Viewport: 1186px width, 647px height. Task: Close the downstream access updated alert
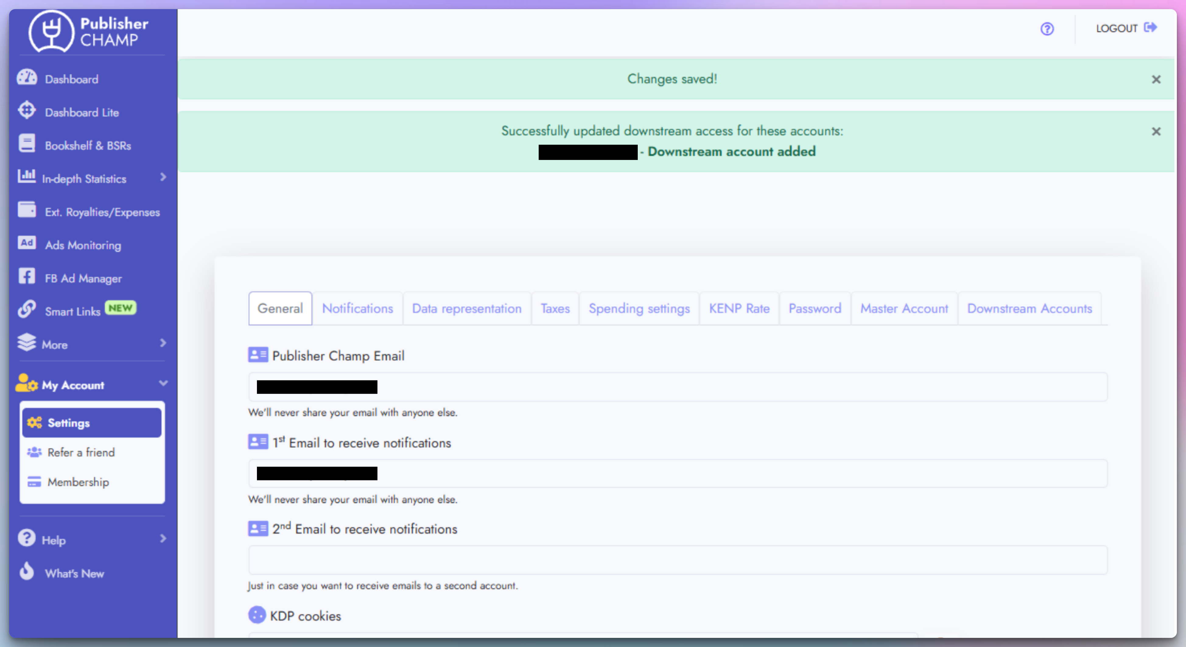click(x=1156, y=132)
